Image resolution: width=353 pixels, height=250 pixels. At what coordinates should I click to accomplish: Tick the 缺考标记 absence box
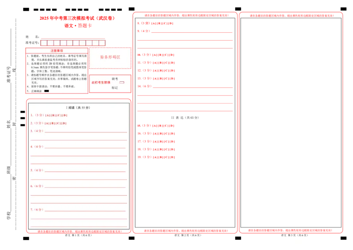[122, 83]
